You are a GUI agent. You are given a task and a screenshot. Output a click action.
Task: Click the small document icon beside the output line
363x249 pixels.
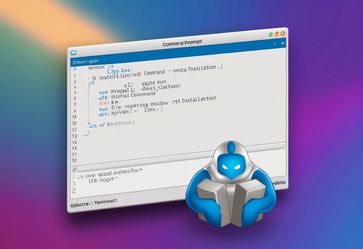point(74,176)
